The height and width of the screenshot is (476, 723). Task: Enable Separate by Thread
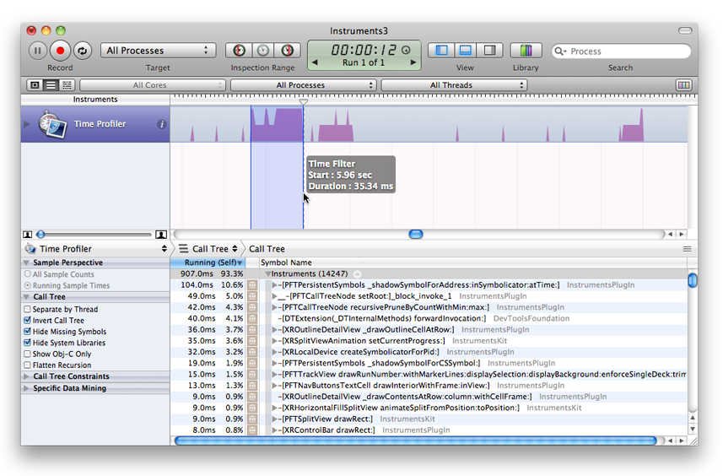(x=28, y=310)
